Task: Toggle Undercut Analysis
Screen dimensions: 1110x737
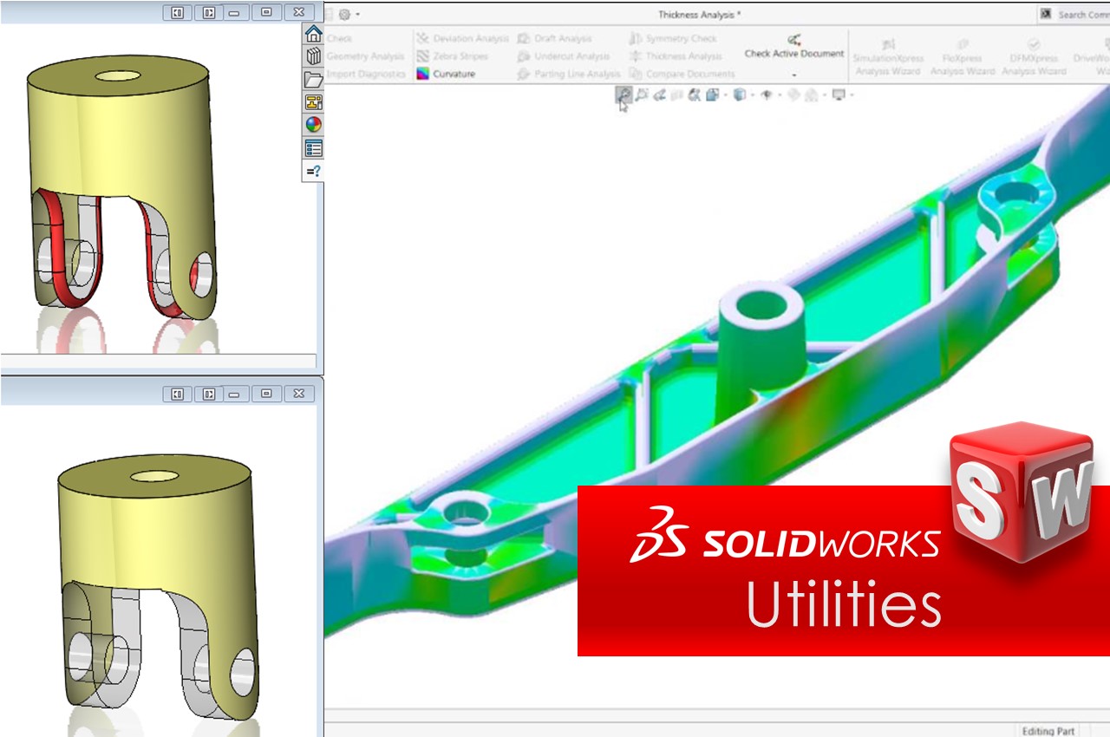Action: point(564,56)
